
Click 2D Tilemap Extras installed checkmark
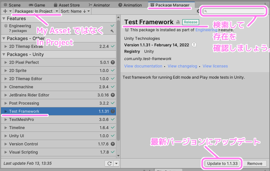113,46
